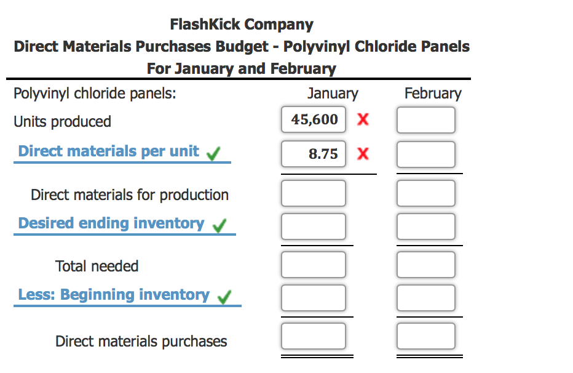Click the FlashKick Company title
573x373 pixels.
(x=242, y=25)
